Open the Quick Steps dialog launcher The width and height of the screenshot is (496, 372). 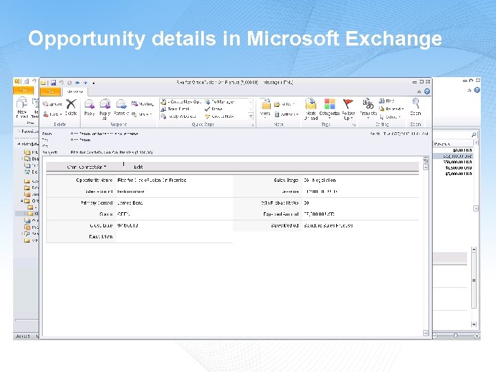pos(252,125)
